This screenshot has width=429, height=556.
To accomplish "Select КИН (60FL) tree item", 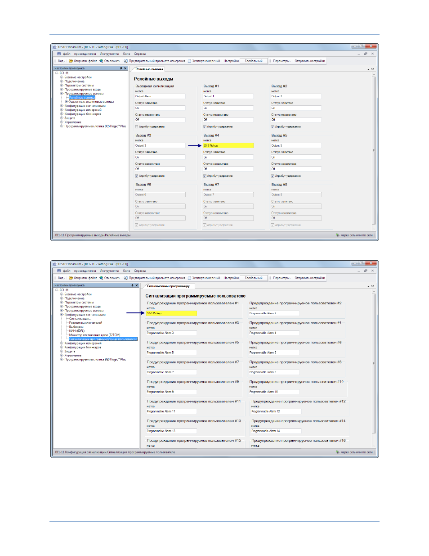I will coord(77,330).
